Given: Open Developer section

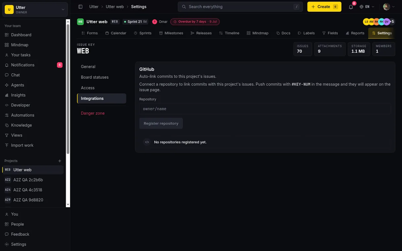Looking at the screenshot, I should pos(33,105).
